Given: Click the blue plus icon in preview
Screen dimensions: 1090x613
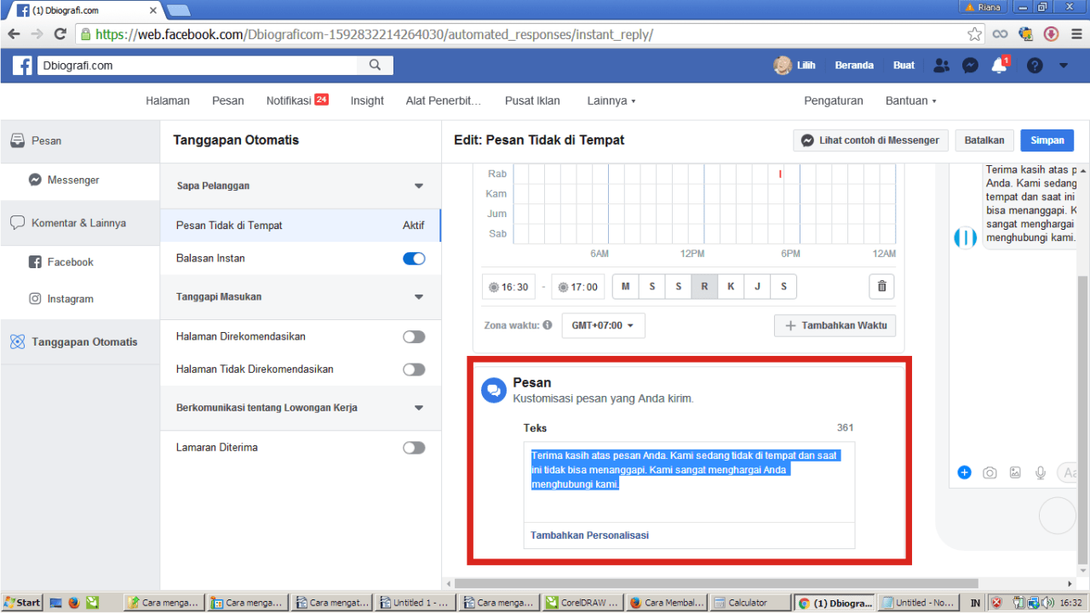Looking at the screenshot, I should point(964,473).
